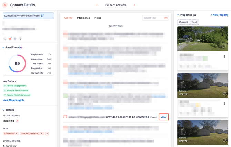Collapse the Properties (3) section
Screen dimensions: 231x147
click(x=178, y=15)
